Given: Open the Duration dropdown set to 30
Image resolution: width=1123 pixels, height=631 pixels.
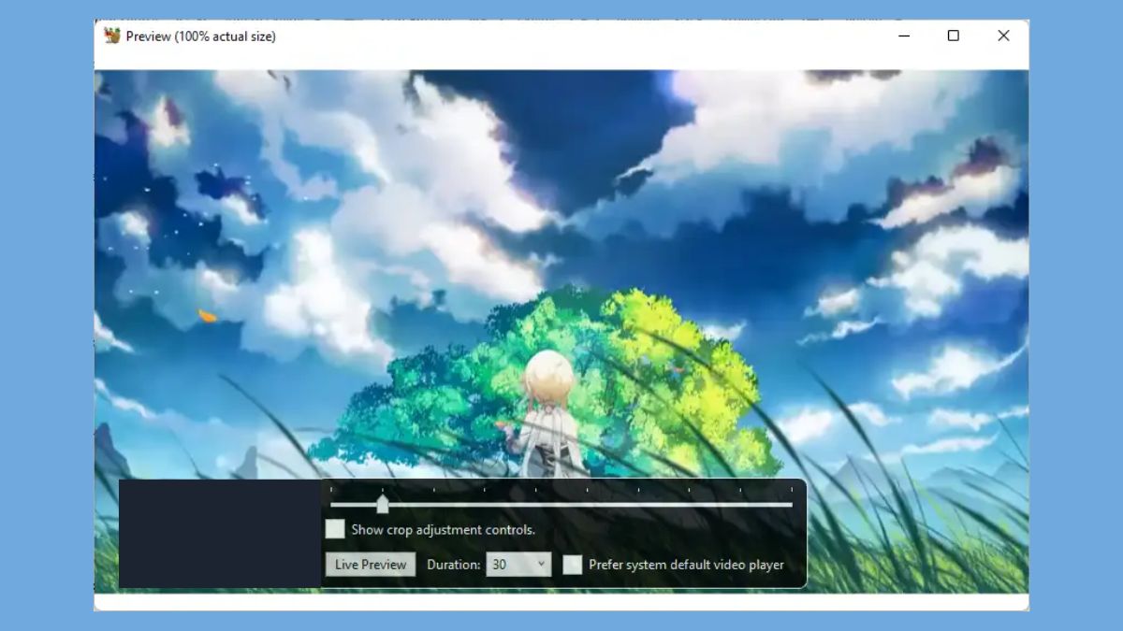Looking at the screenshot, I should click(x=518, y=565).
